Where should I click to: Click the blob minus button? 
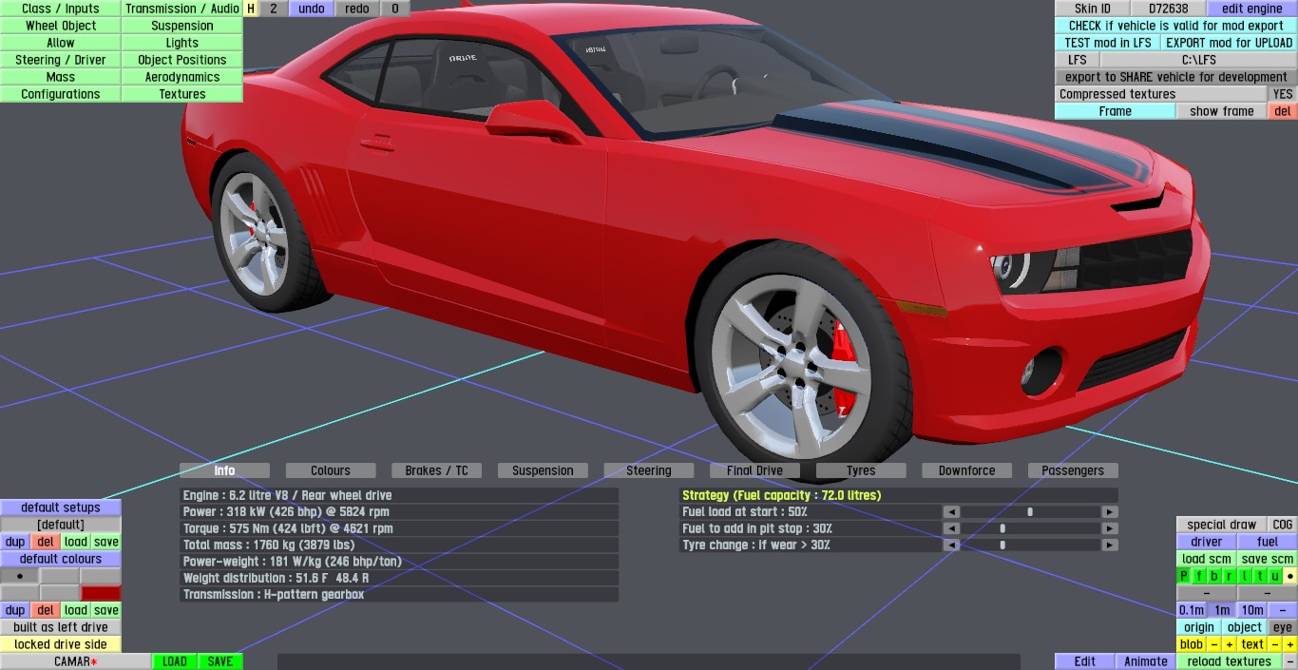click(1213, 644)
